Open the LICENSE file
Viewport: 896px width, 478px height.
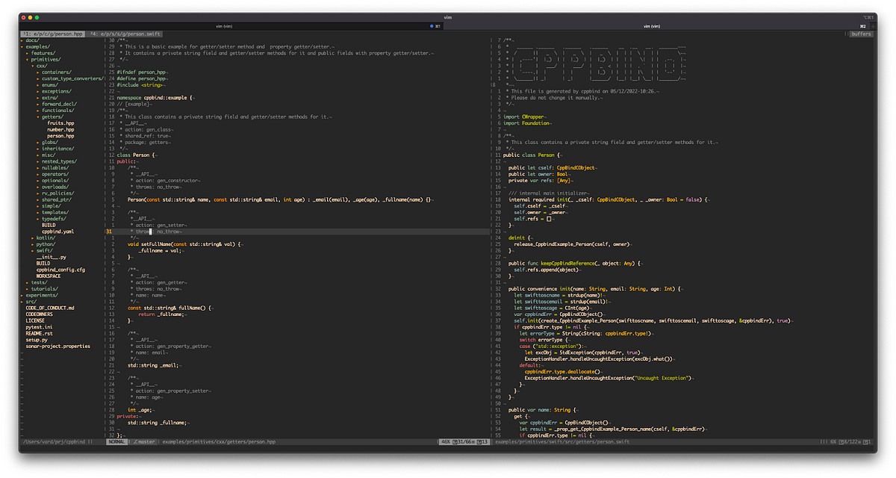(35, 320)
